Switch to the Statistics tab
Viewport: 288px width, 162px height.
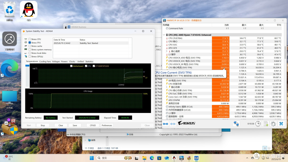pos(89,62)
